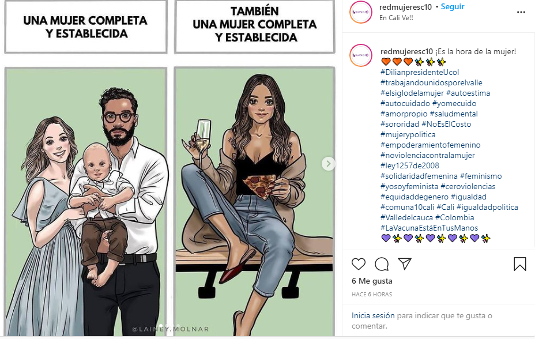Viewport: 535px width, 339px height.
Task: Open more options three-dot menu
Action: [x=521, y=12]
